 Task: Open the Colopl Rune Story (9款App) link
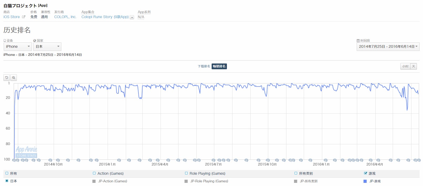(x=105, y=17)
